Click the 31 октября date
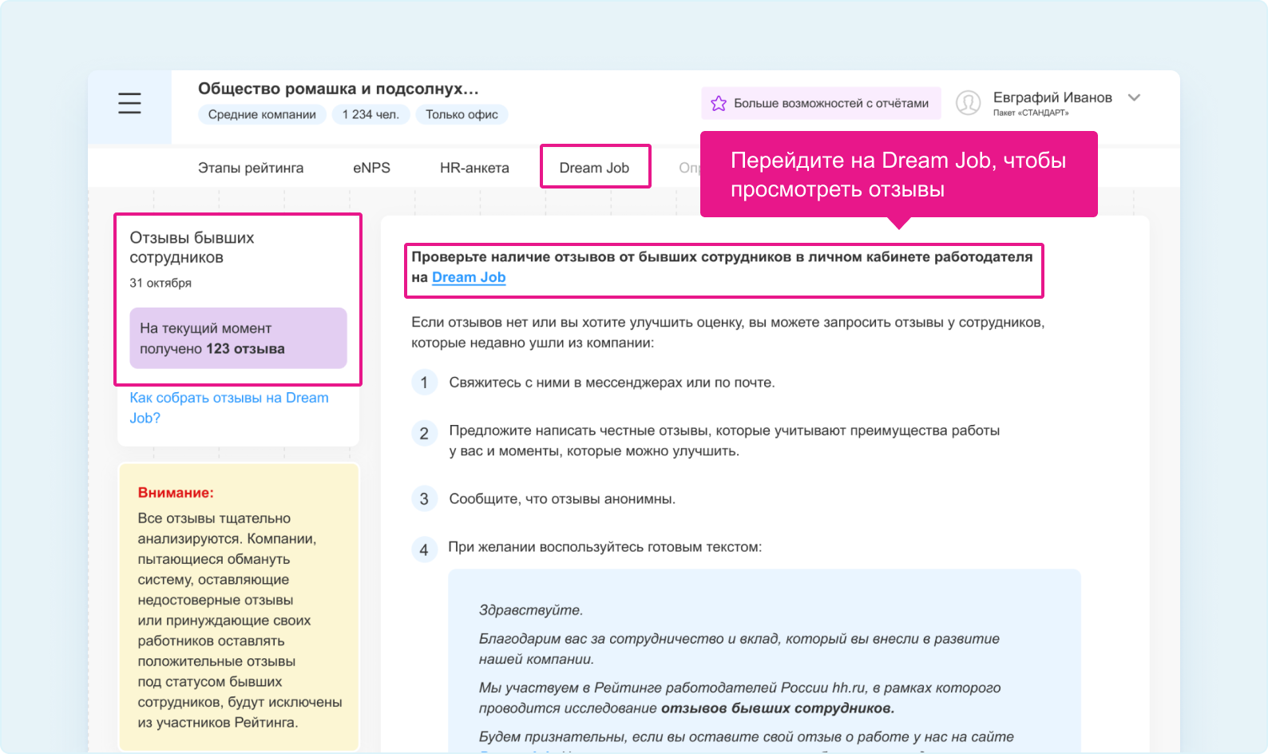The image size is (1268, 754). (x=160, y=283)
